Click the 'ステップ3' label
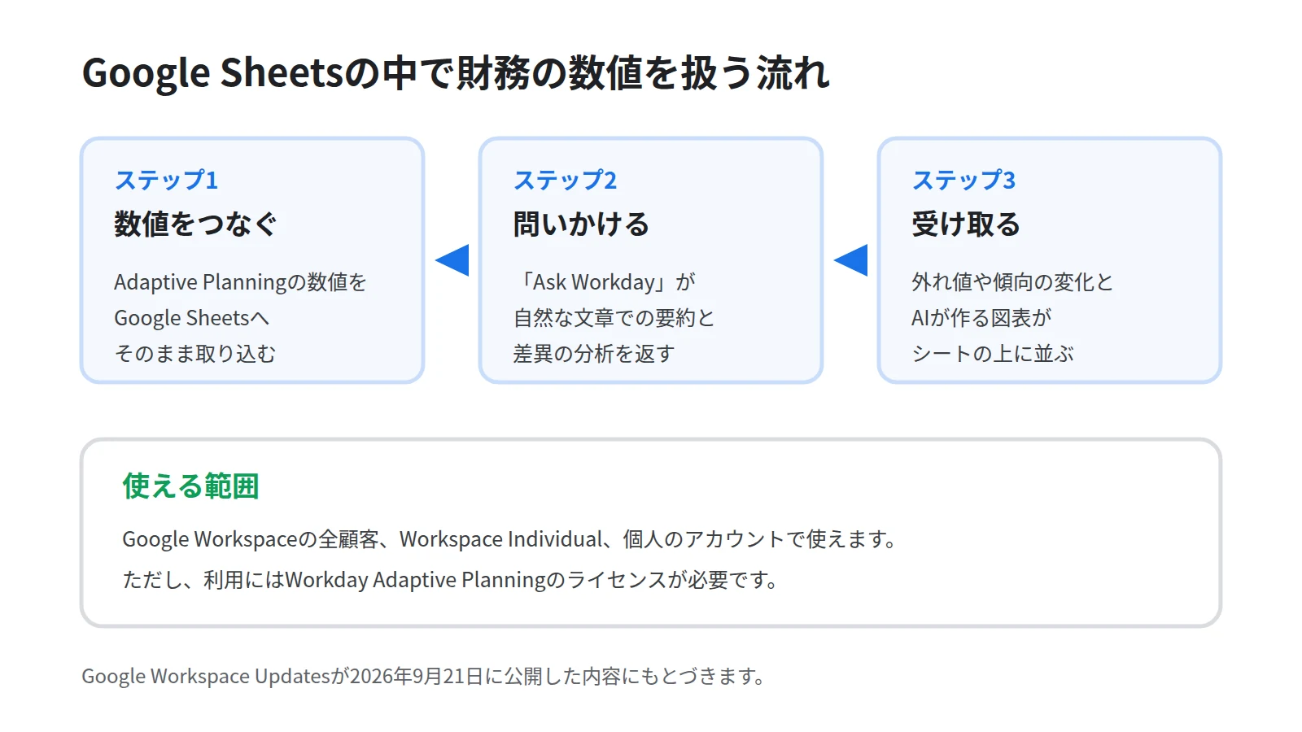1302x732 pixels. pos(963,180)
